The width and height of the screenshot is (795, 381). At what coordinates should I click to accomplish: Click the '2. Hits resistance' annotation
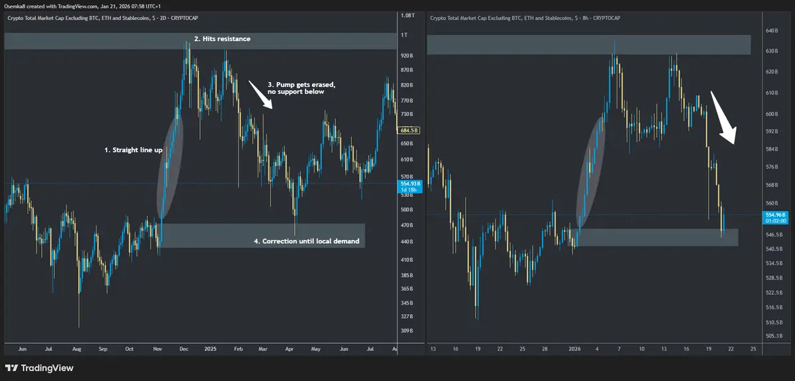click(223, 39)
